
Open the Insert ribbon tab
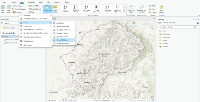[x=22, y=2]
